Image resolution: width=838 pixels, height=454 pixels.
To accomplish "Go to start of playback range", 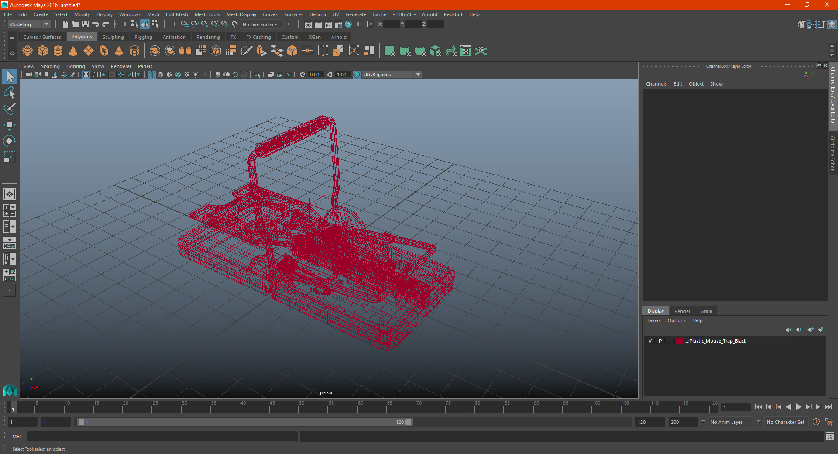I will [x=758, y=407].
